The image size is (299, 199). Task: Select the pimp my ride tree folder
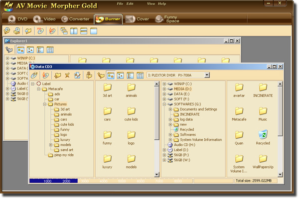tap(61, 155)
